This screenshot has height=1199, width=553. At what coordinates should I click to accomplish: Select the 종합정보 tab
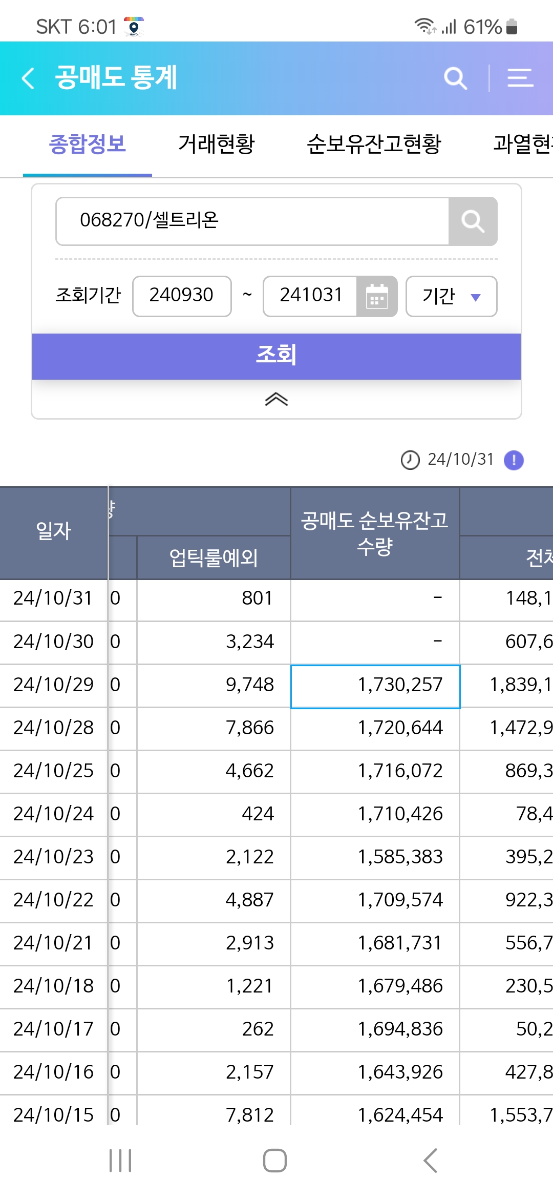pyautogui.click(x=88, y=144)
